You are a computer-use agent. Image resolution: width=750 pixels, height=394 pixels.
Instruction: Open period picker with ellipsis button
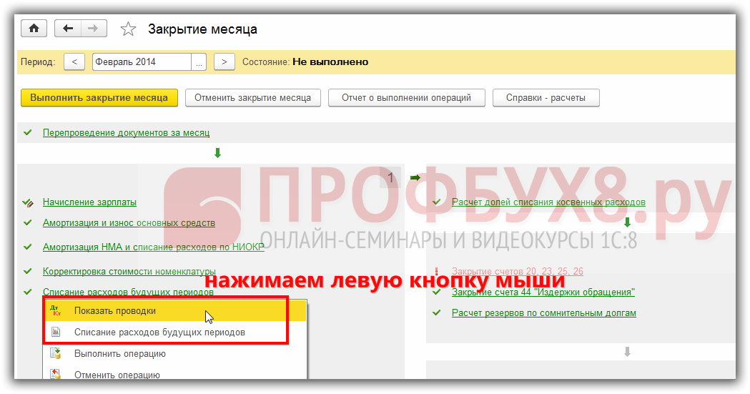(199, 62)
